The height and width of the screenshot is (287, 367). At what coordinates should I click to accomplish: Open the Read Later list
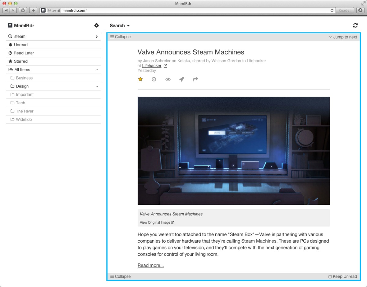53,53
